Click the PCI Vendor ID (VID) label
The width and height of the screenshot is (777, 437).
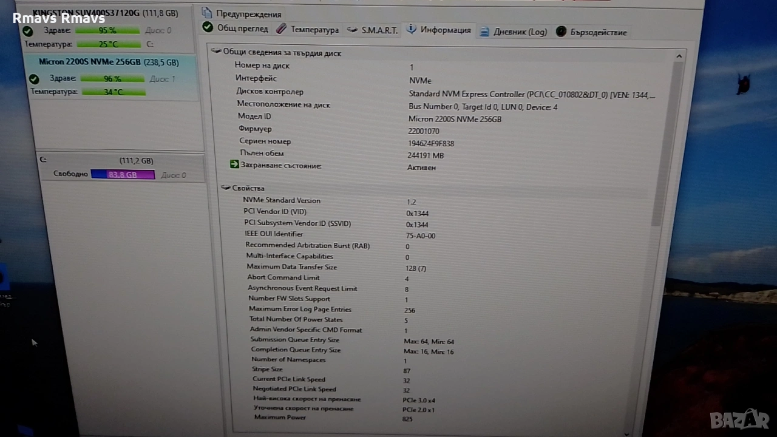[x=275, y=211]
